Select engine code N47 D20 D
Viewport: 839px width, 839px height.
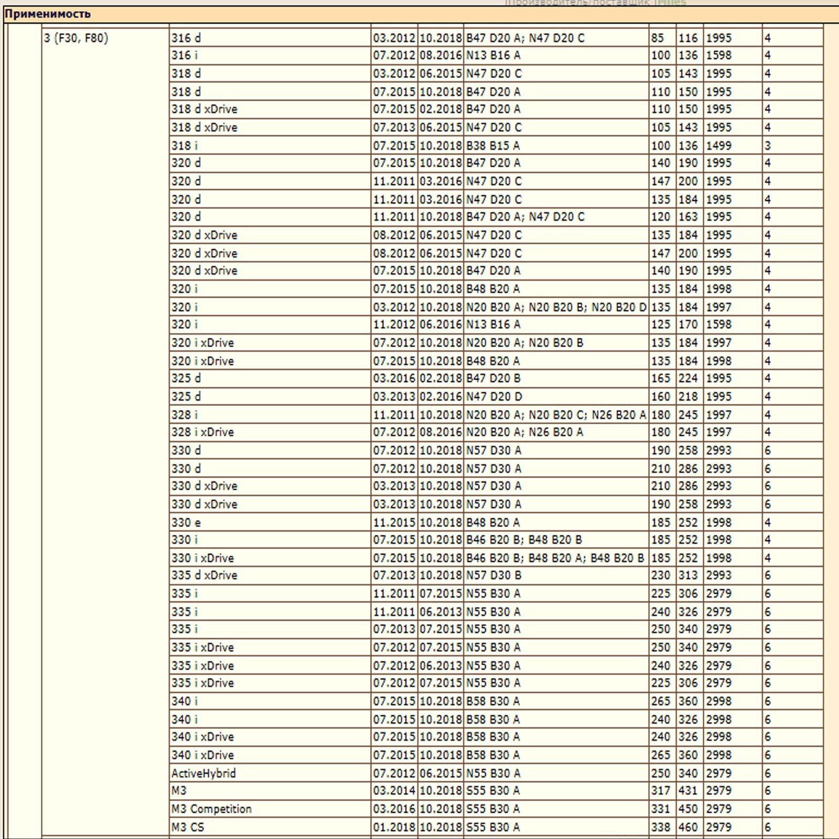pos(494,396)
